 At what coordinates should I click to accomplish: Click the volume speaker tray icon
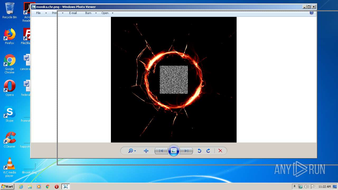(307, 187)
